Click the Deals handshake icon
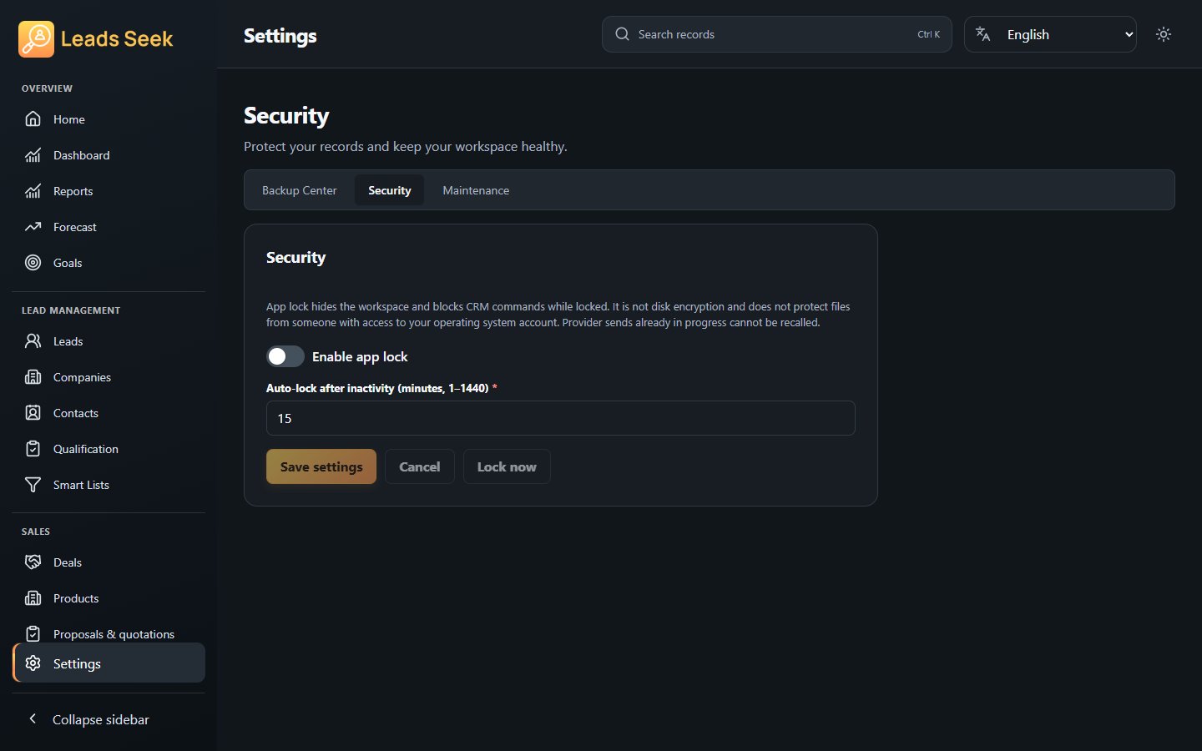This screenshot has height=751, width=1202. coord(33,562)
